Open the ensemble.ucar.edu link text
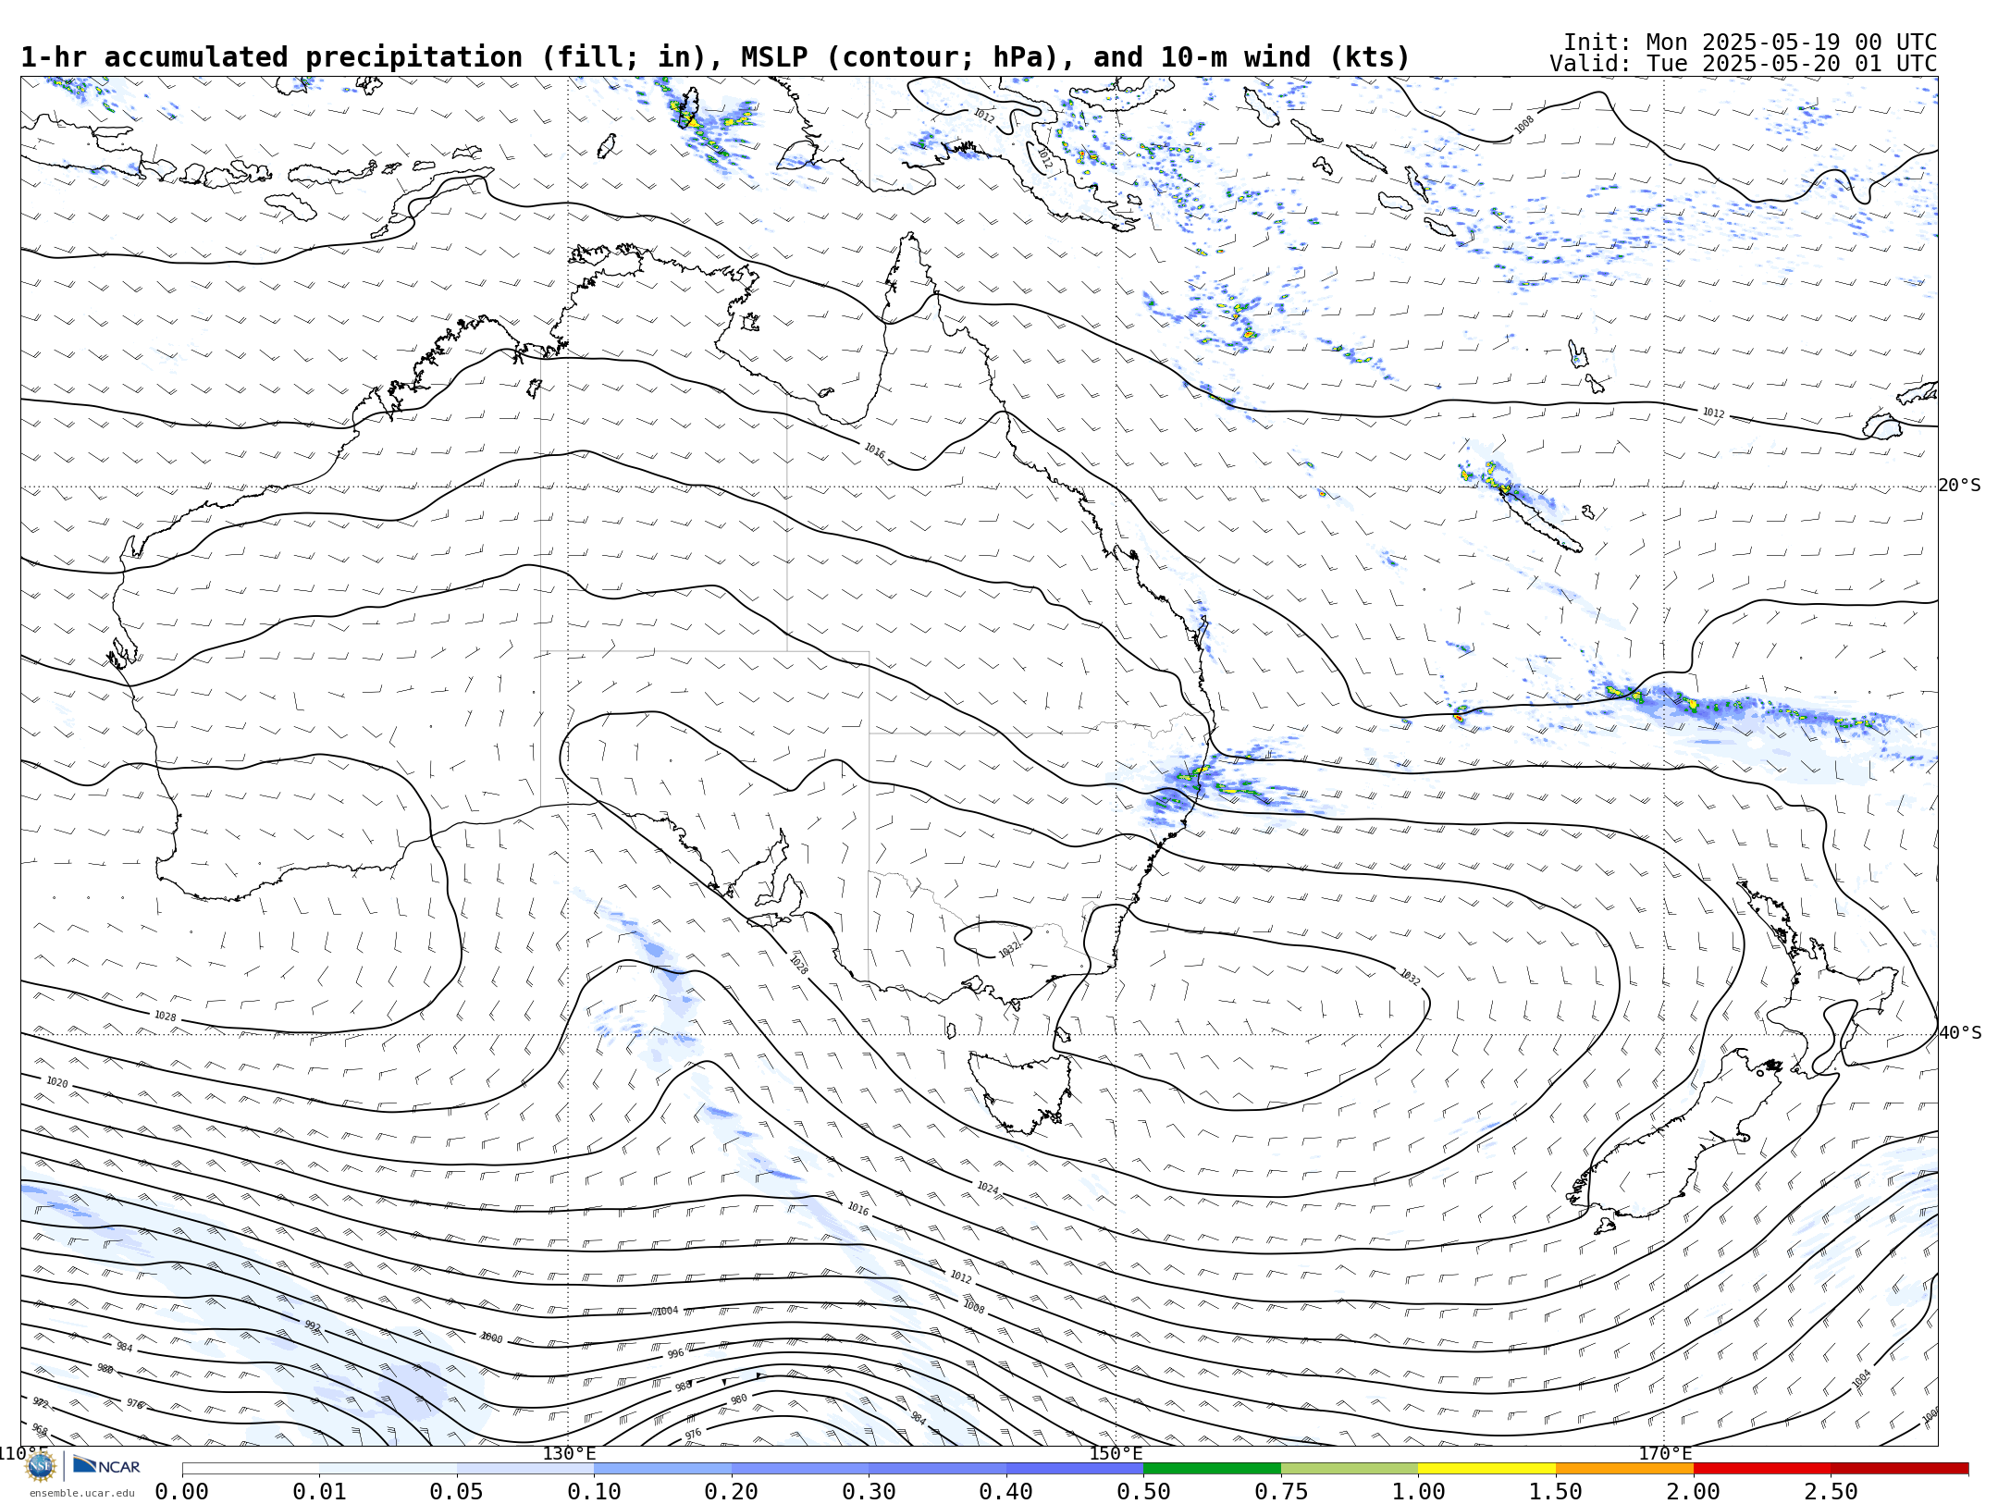Viewport: 1998px width, 1504px height. pos(81,1493)
